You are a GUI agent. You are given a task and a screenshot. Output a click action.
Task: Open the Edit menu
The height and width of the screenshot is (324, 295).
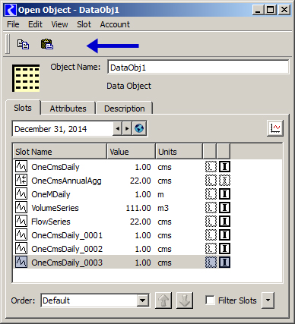click(35, 24)
